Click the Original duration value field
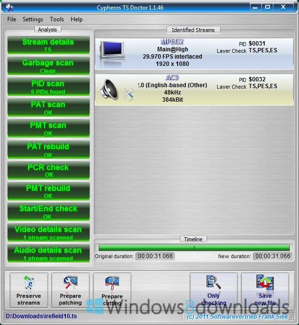299x325 pixels. coord(155,256)
